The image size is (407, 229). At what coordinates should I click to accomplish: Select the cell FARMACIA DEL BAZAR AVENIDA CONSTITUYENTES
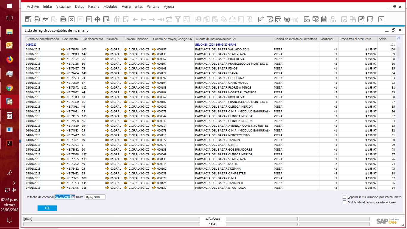[234, 126]
